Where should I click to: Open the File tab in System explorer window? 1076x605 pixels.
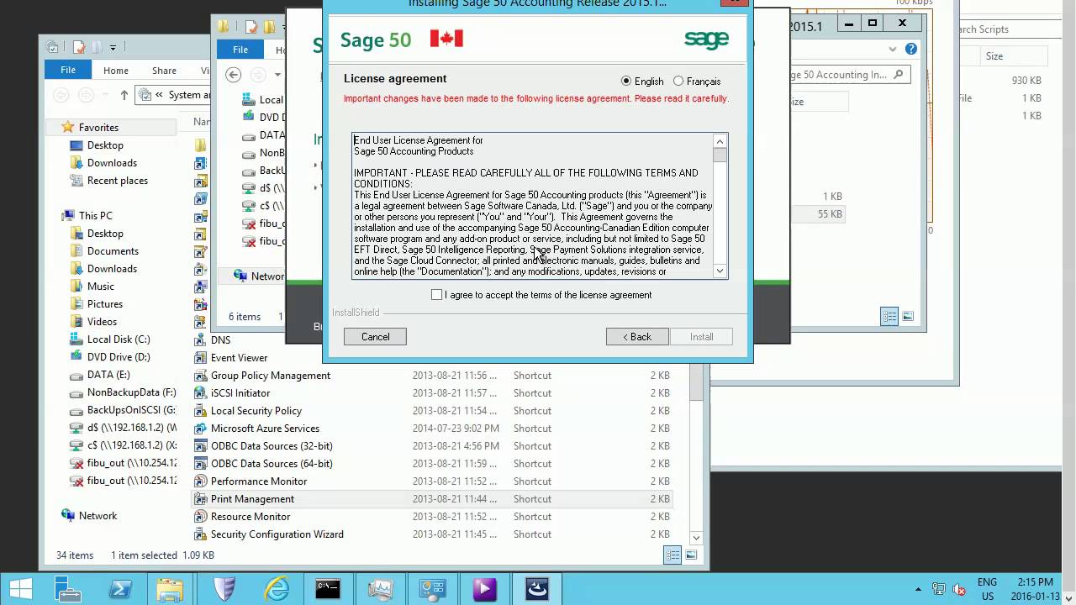coord(68,71)
